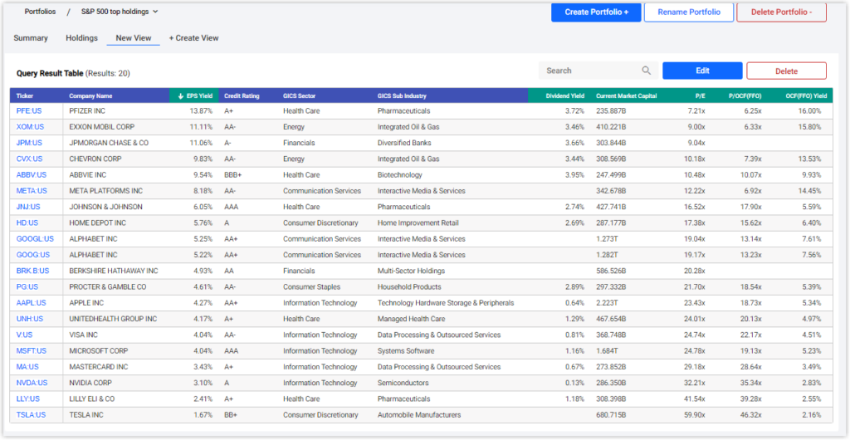Image resolution: width=850 pixels, height=440 pixels.
Task: Click the 46.32x P/OCF(FFO) value
Action: pyautogui.click(x=750, y=414)
